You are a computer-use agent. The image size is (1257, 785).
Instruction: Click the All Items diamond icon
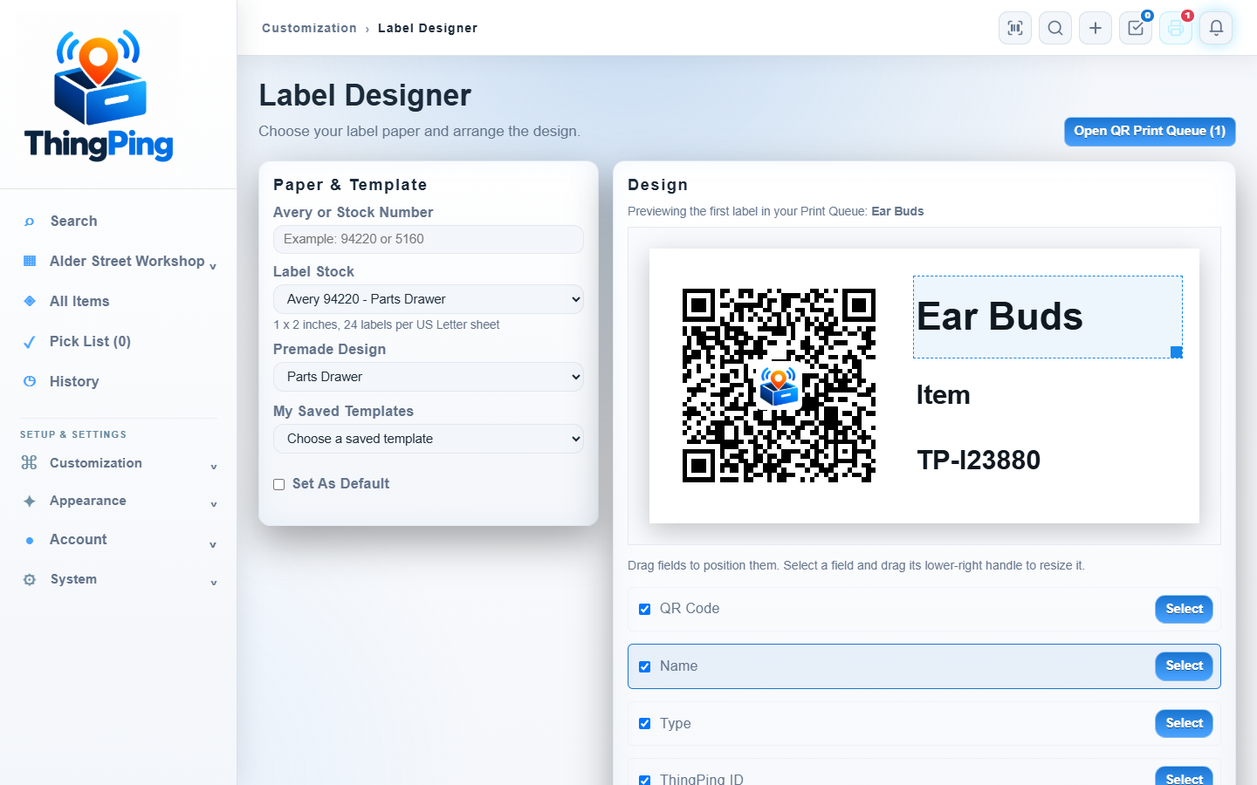click(30, 301)
